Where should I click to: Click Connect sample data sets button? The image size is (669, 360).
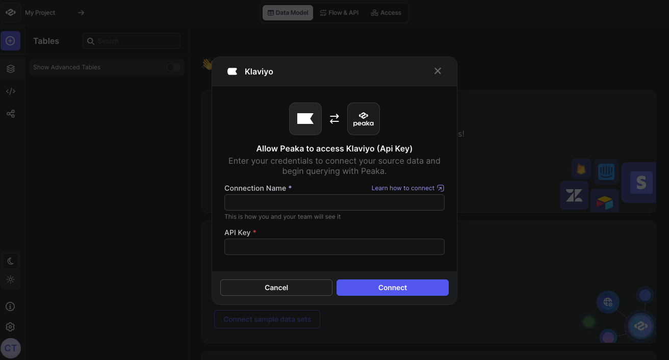(267, 319)
